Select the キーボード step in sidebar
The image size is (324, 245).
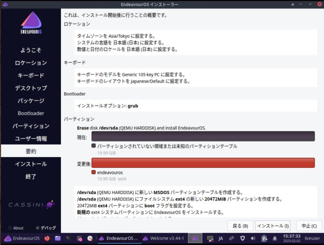[31, 75]
